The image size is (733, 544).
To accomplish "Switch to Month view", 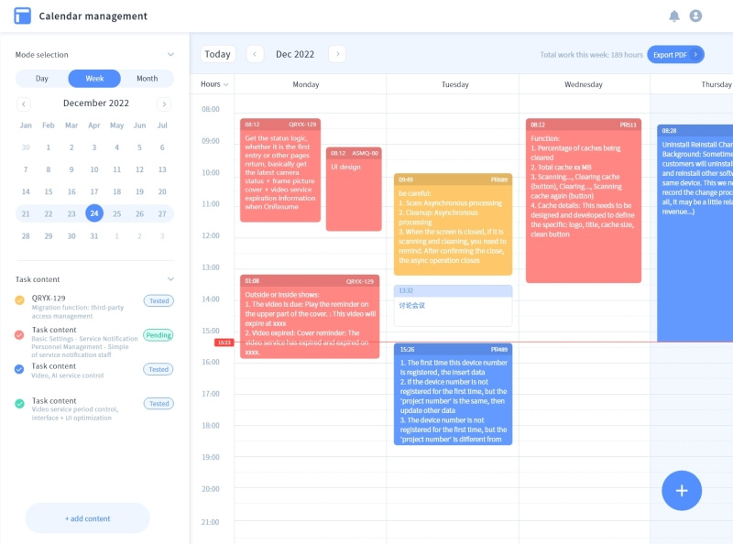I will pos(148,79).
